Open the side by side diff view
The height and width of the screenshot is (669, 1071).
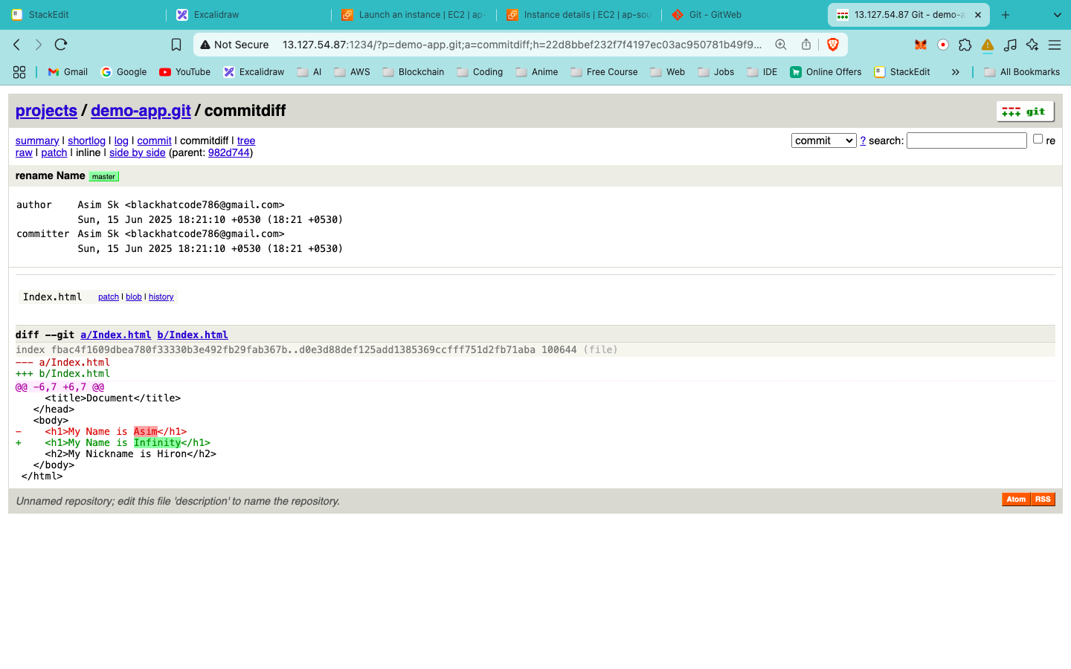[x=138, y=152]
